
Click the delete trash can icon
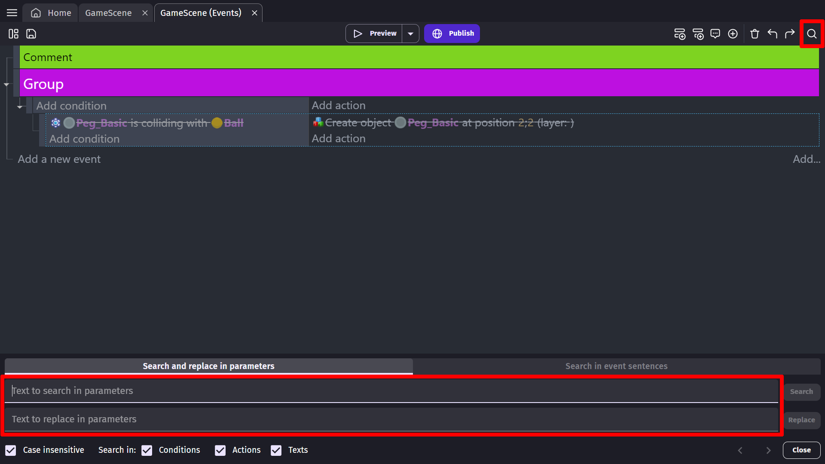tap(755, 34)
